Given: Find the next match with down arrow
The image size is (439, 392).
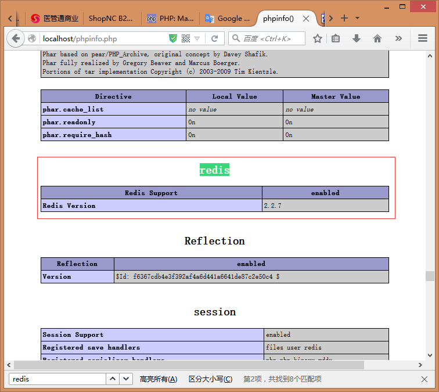Looking at the screenshot, I should [x=126, y=379].
